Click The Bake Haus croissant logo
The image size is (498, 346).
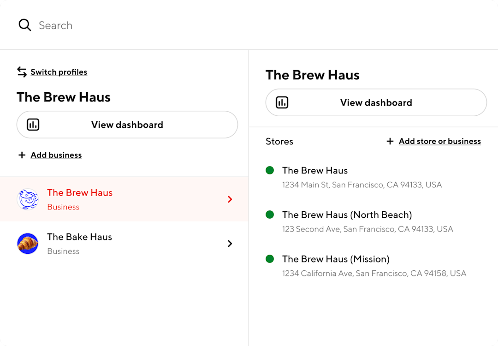28,244
